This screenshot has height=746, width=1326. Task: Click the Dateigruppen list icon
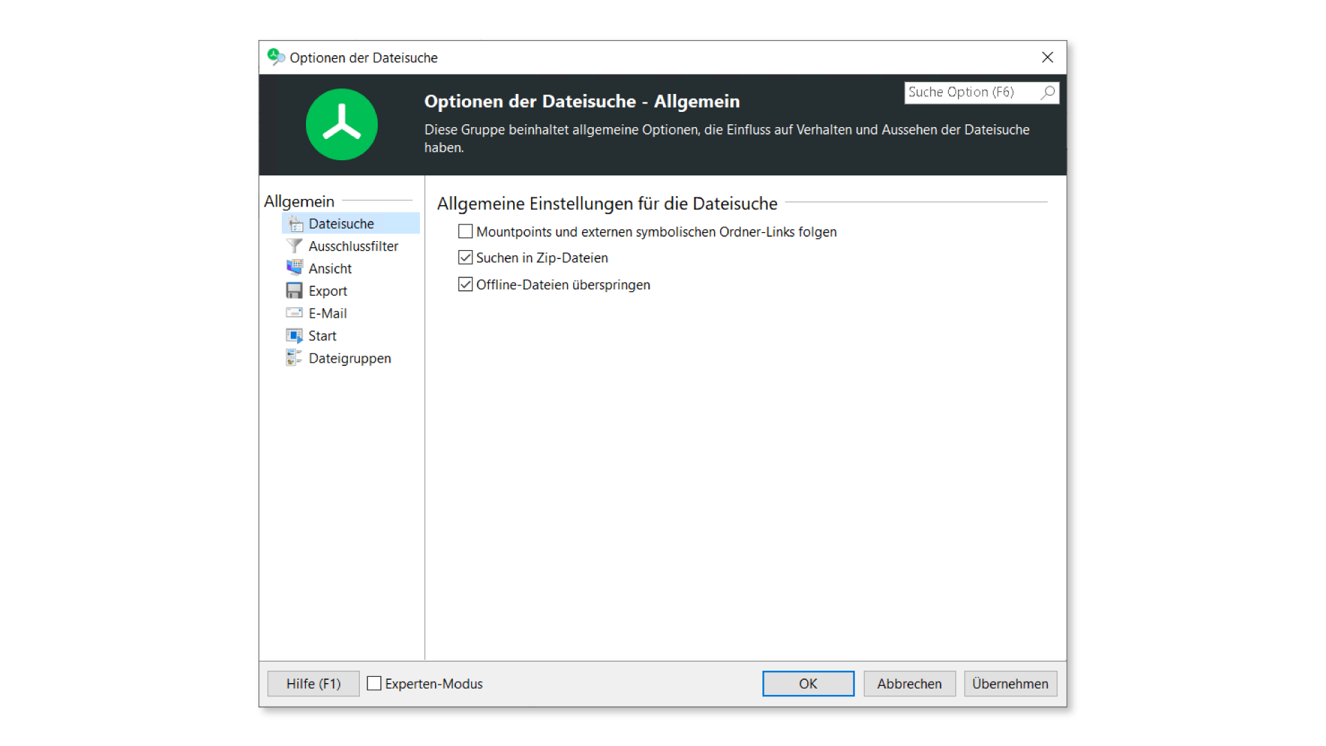294,358
